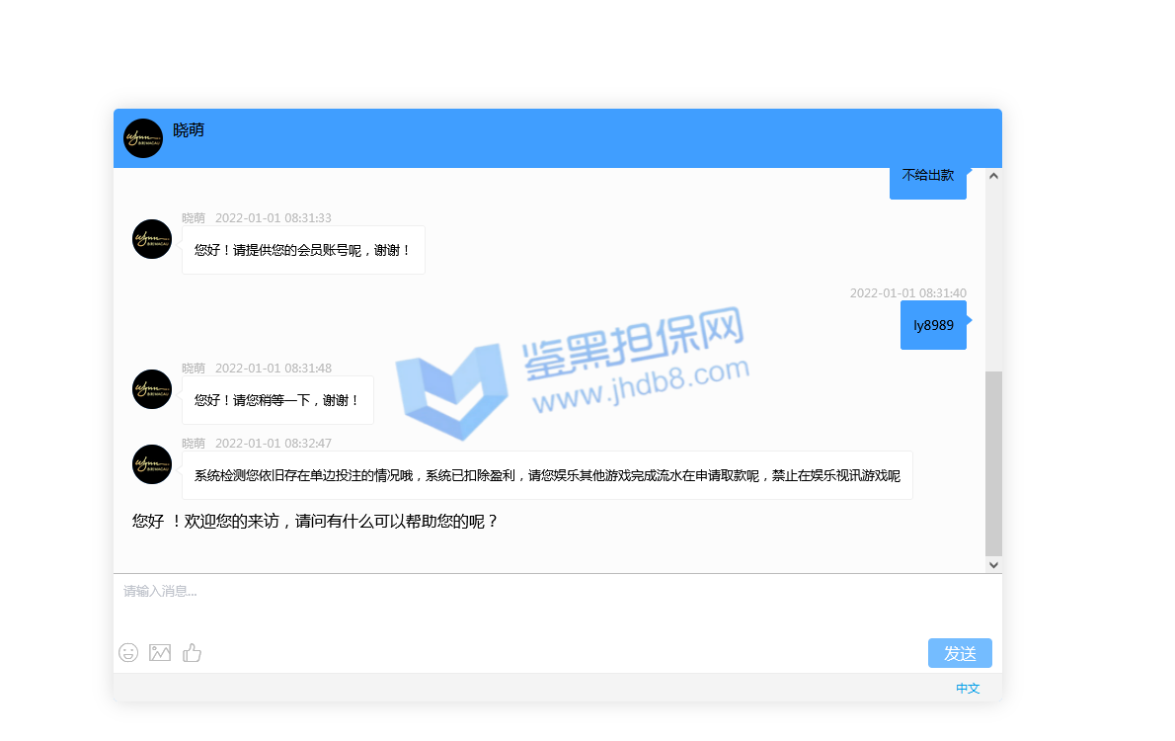Select the sent message bubble ly8989
This screenshot has width=1175, height=741.
click(933, 325)
